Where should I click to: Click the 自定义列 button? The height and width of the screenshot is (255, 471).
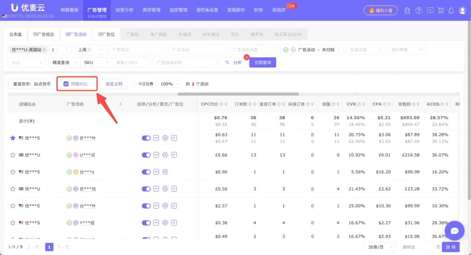(114, 84)
